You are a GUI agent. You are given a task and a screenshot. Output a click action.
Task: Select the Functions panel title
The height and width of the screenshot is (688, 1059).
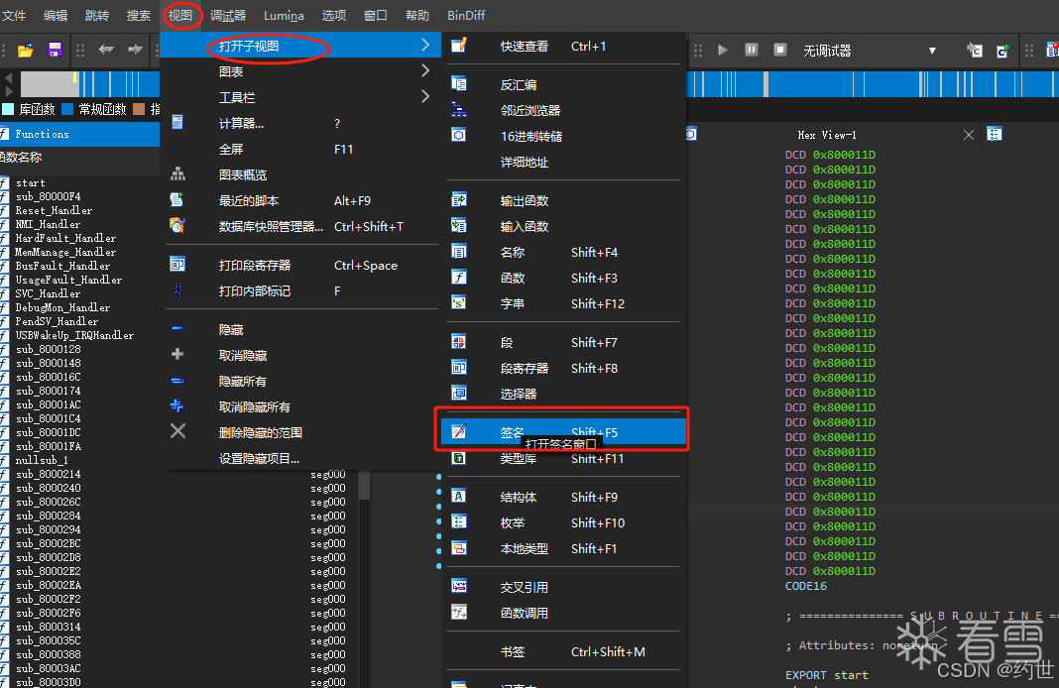[x=42, y=135]
